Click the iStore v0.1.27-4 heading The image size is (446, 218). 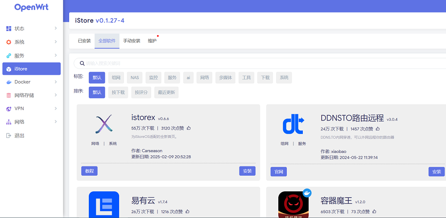click(99, 20)
